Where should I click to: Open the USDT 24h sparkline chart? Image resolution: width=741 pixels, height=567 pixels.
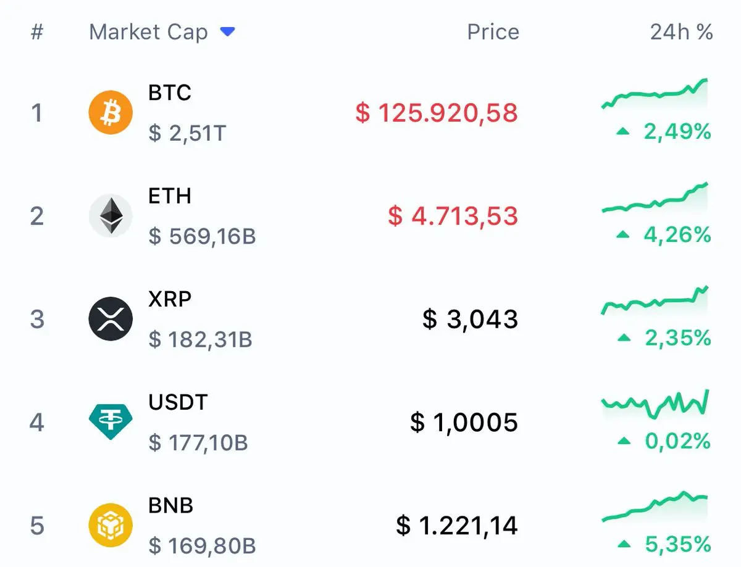click(x=655, y=404)
